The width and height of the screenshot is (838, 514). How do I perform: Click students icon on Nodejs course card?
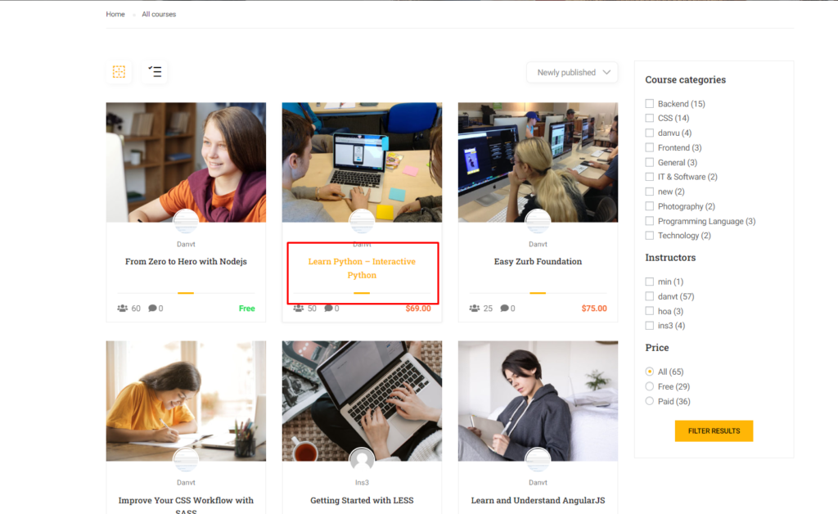123,309
